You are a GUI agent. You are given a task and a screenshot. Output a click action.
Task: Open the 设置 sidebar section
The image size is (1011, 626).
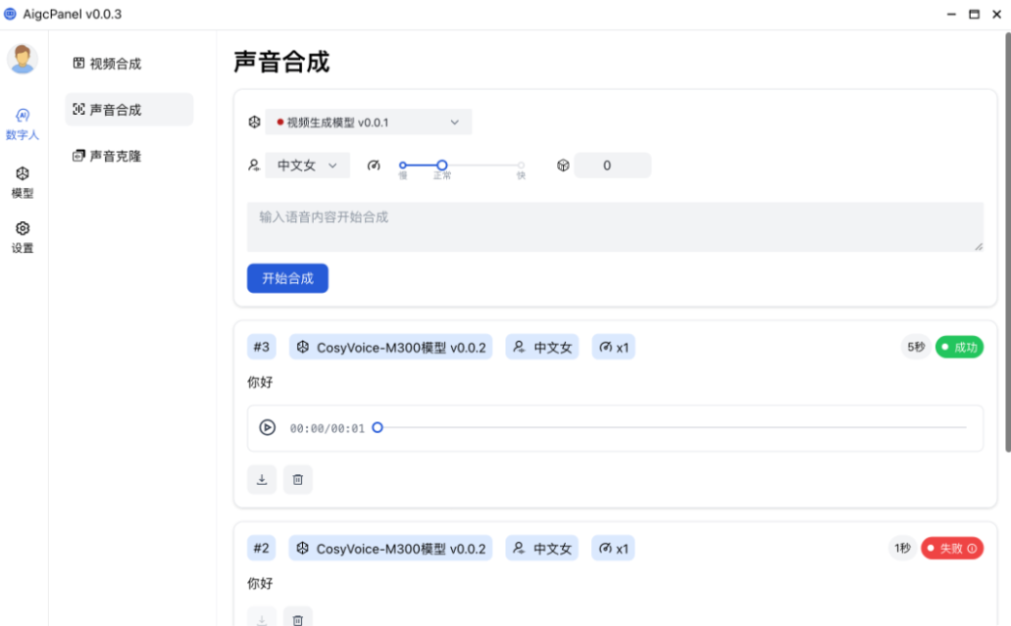click(x=23, y=237)
